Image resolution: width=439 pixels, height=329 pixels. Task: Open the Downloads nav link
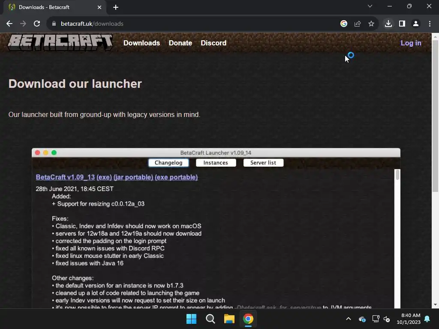pyautogui.click(x=141, y=43)
